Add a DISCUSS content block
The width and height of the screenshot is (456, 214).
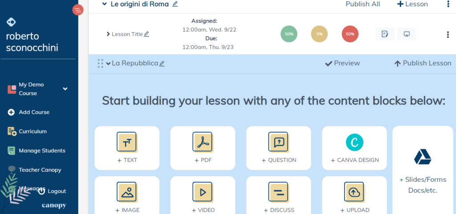coord(278,196)
